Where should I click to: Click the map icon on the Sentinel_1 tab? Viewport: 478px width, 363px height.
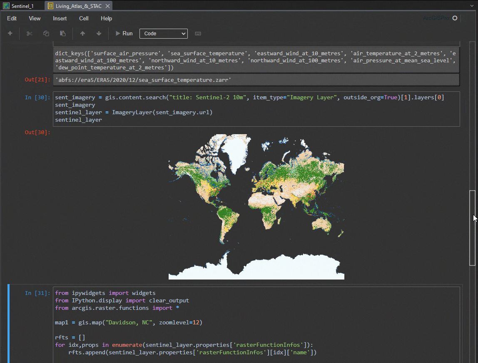(5, 6)
